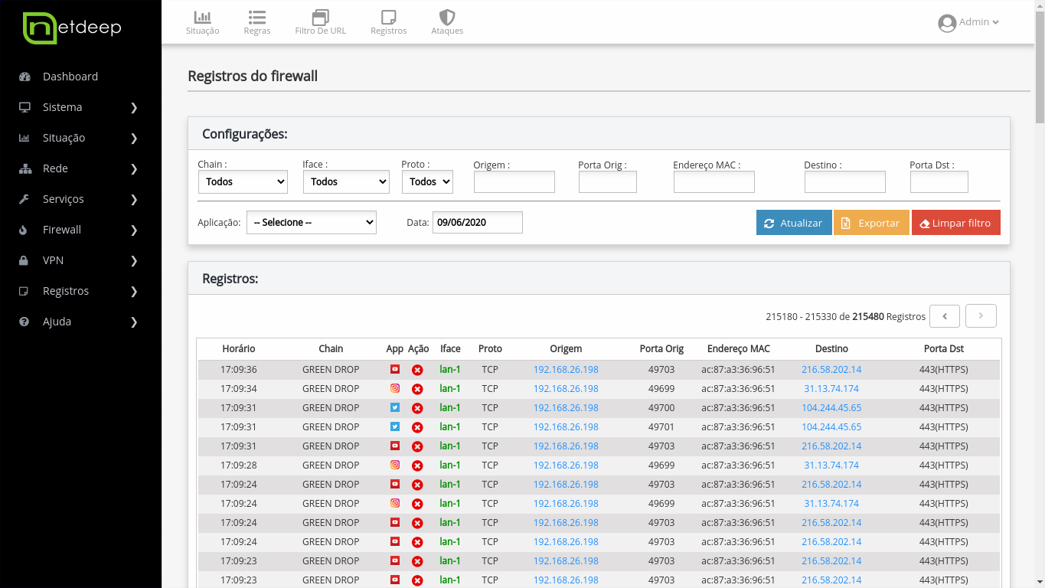Click the red blocked action icon in first row
Screen dimensions: 1045x588
pos(417,370)
